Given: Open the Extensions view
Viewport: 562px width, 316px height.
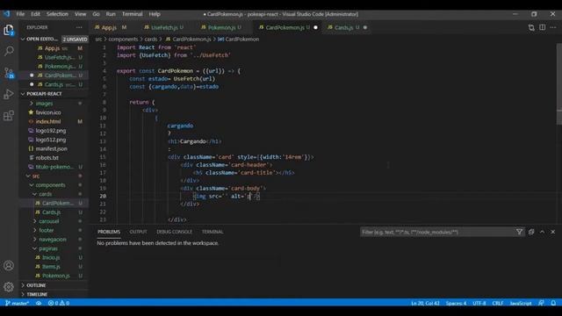Looking at the screenshot, I should pos(9,115).
